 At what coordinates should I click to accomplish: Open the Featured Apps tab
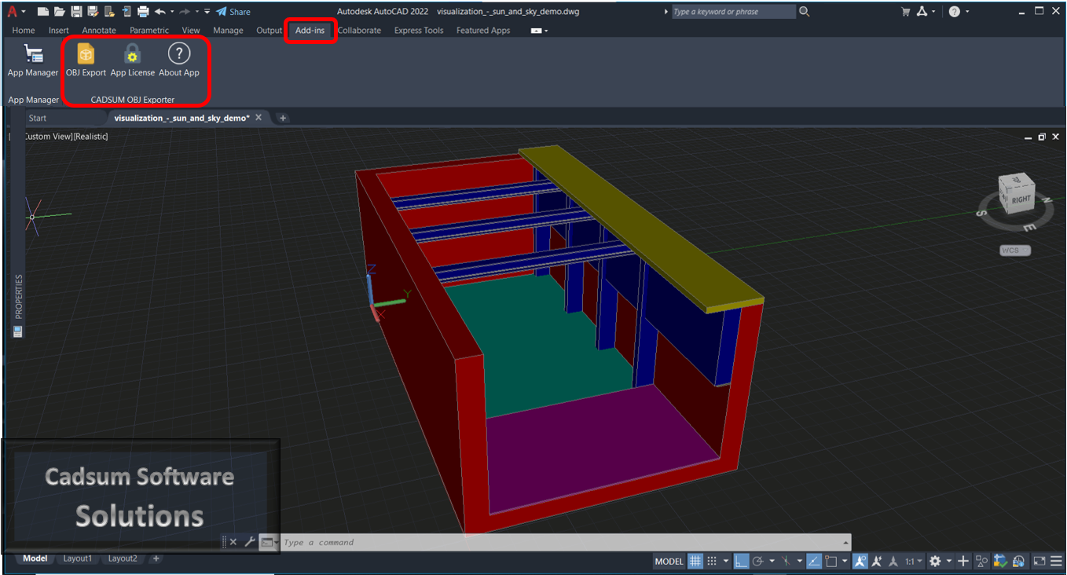(483, 31)
